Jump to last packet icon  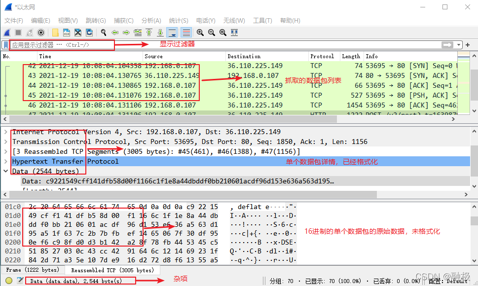(x=160, y=33)
